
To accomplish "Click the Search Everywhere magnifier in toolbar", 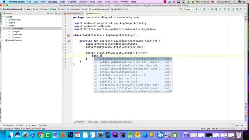I will pos(241,9).
